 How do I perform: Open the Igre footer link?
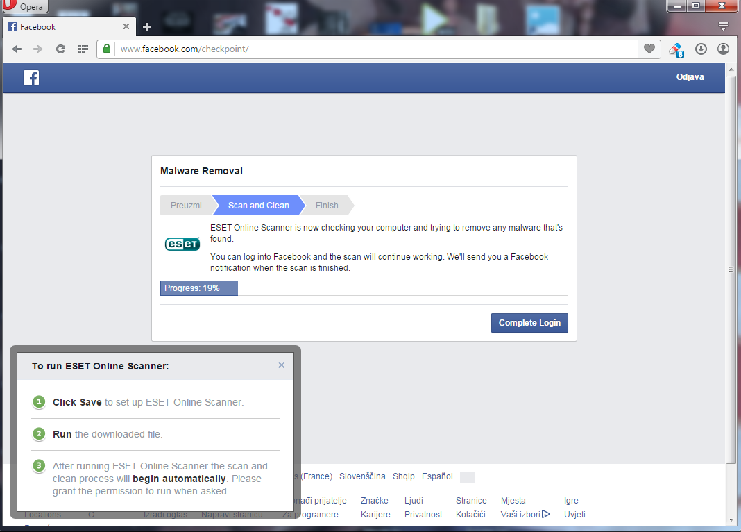571,500
